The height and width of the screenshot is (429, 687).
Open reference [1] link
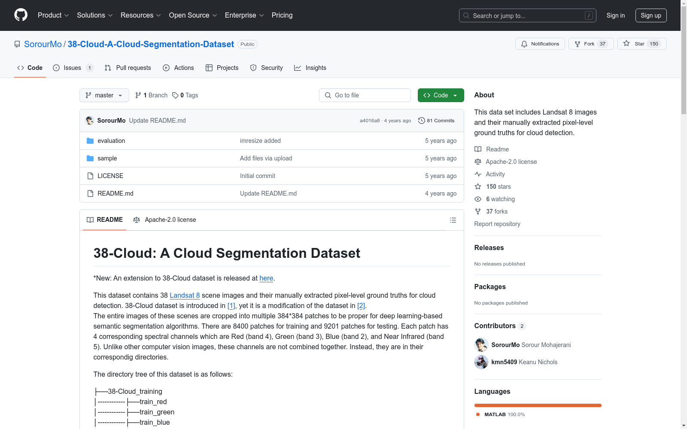(x=231, y=305)
